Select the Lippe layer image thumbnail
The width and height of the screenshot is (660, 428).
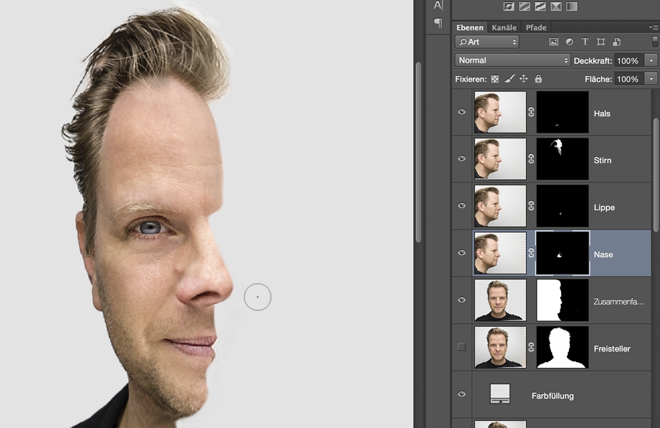pos(500,206)
